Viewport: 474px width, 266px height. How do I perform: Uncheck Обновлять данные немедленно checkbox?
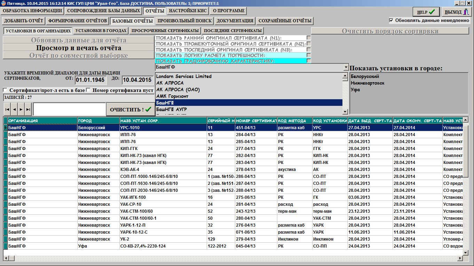(x=391, y=20)
